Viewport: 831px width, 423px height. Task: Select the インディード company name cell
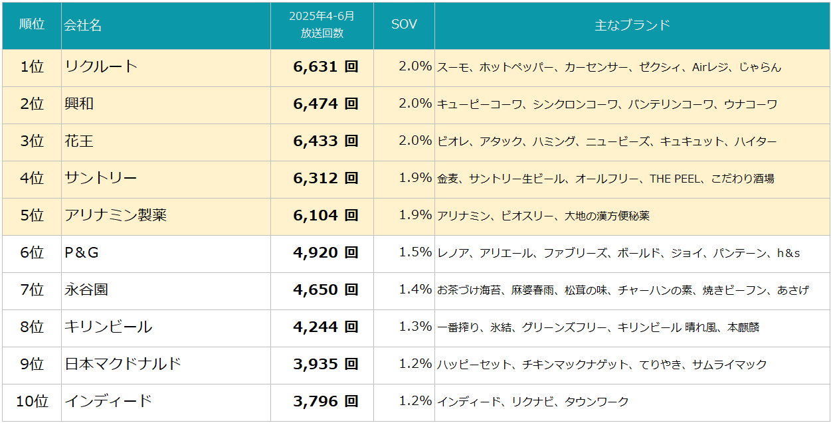click(x=166, y=402)
